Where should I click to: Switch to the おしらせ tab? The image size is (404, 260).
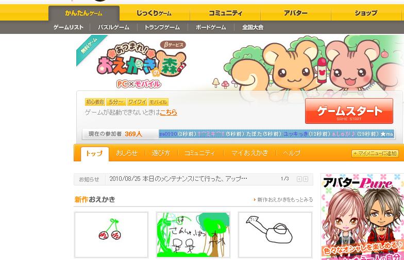[127, 153]
